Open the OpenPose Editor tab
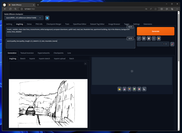Viewport: 182px width, 133px height. click(x=80, y=24)
